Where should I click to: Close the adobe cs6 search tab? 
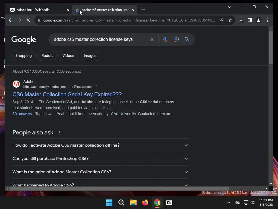point(132,10)
